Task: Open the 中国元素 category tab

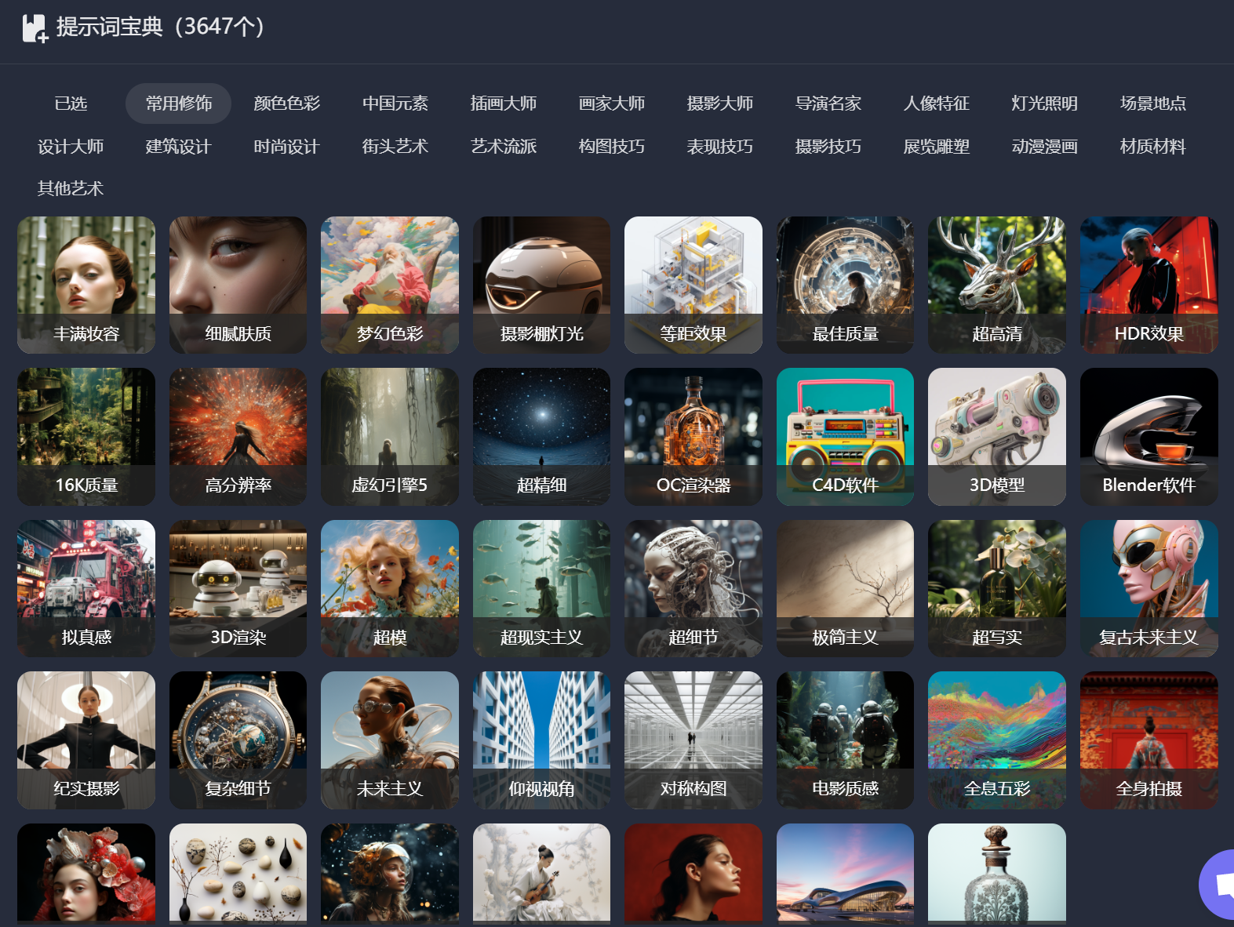Action: click(x=395, y=104)
